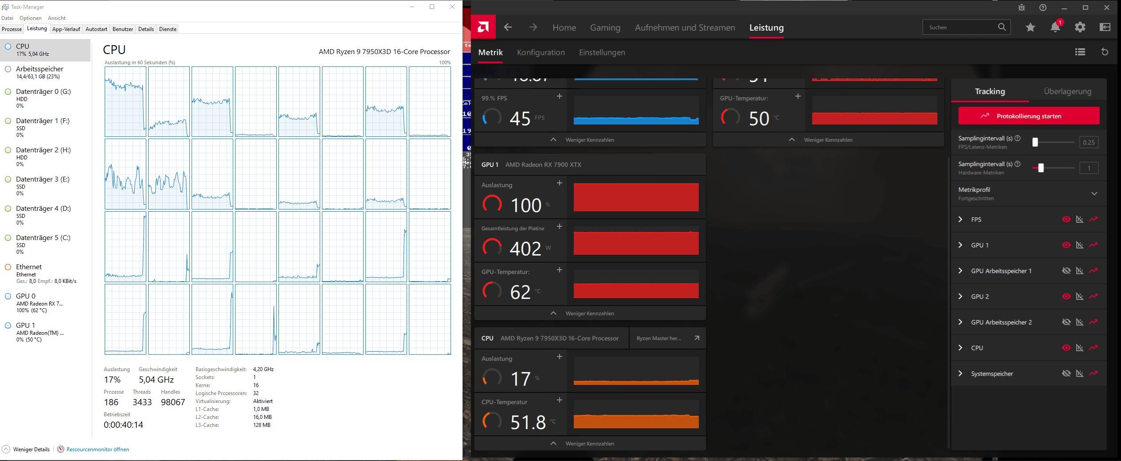Click the Ryzen Master button

668,338
